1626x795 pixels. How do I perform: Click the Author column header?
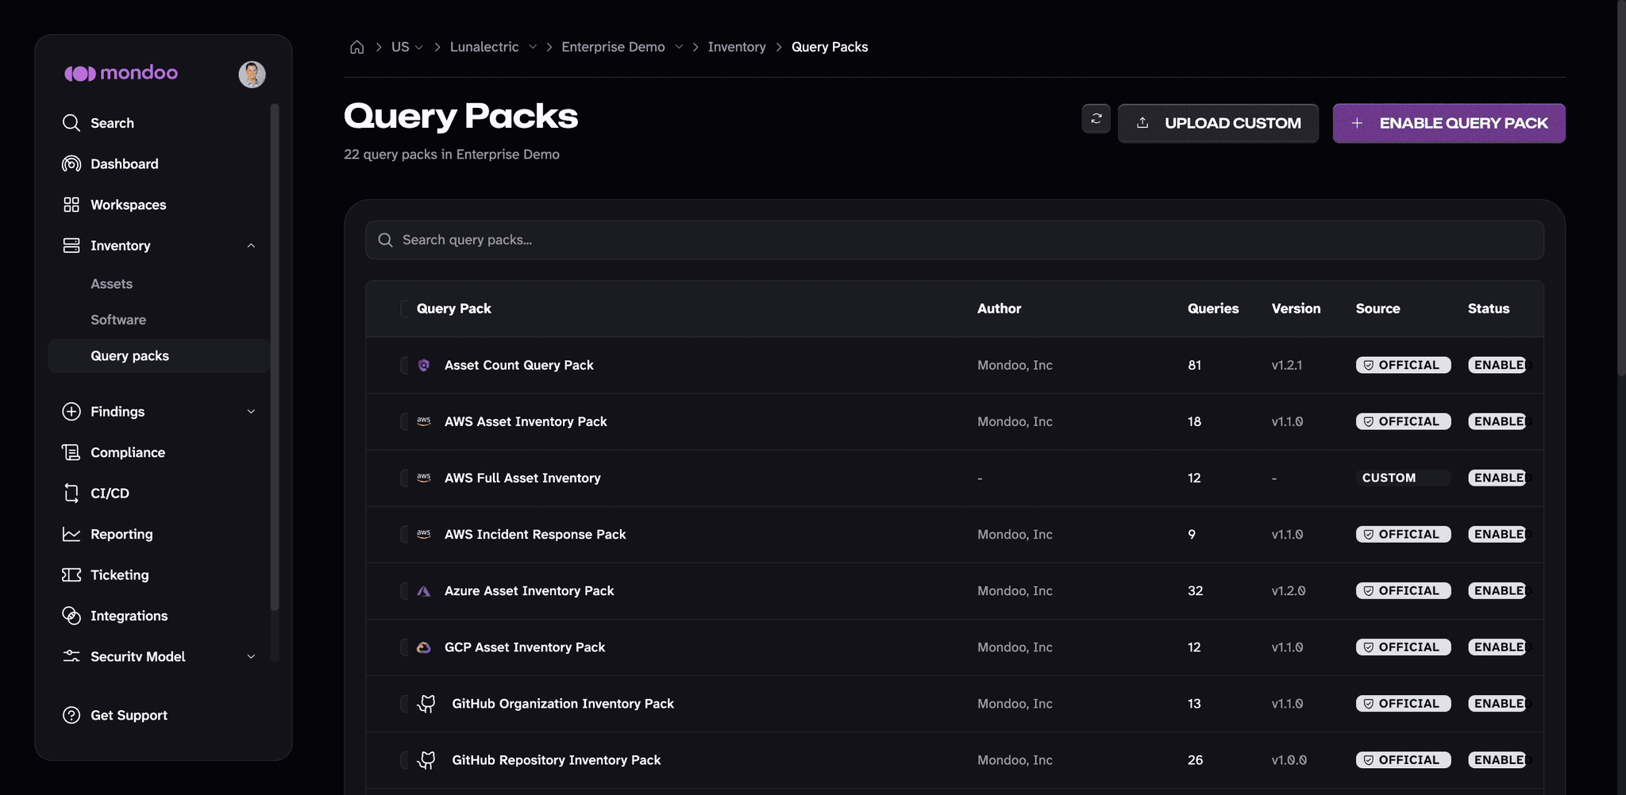pos(999,309)
